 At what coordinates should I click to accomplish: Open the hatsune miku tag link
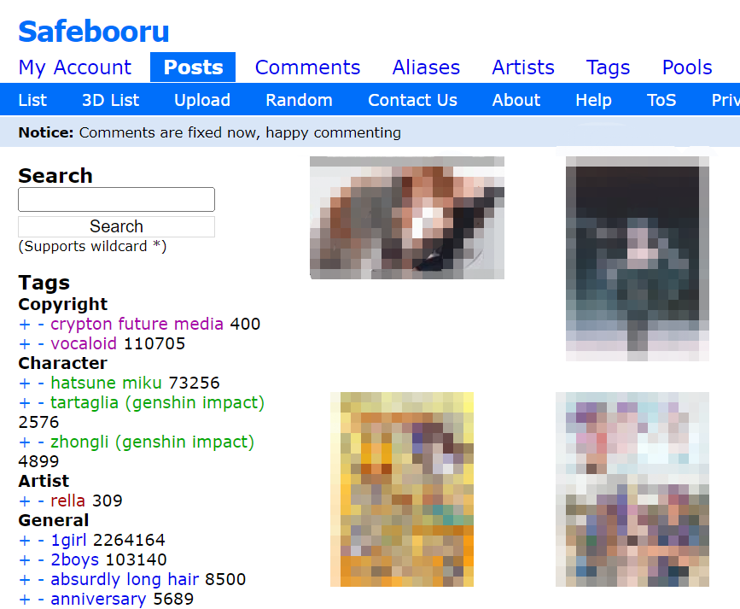106,383
